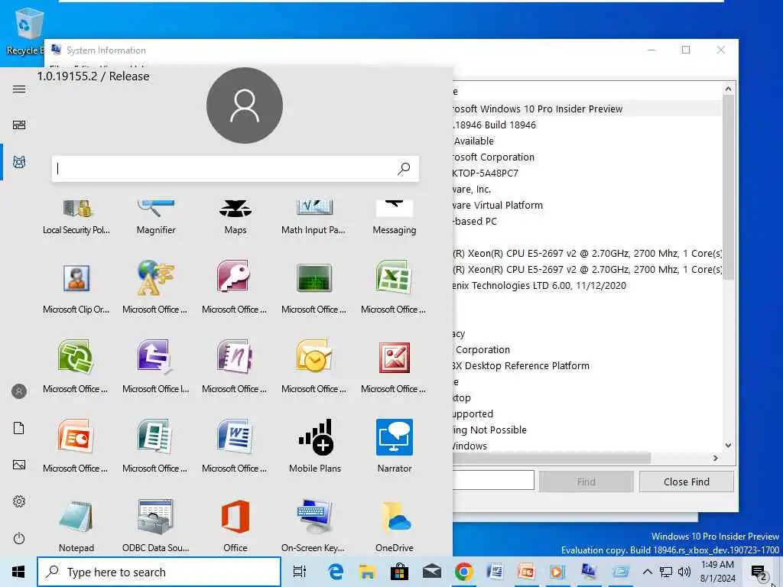The width and height of the screenshot is (783, 587).
Task: Open the Magnifier app
Action: tap(156, 218)
